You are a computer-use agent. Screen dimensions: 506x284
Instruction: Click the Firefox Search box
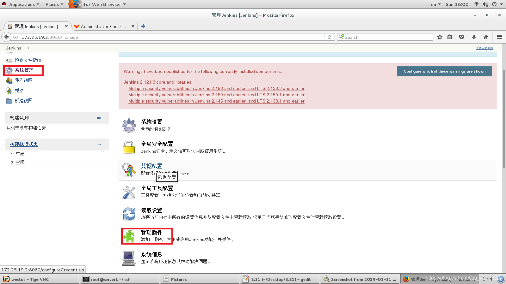click(385, 37)
